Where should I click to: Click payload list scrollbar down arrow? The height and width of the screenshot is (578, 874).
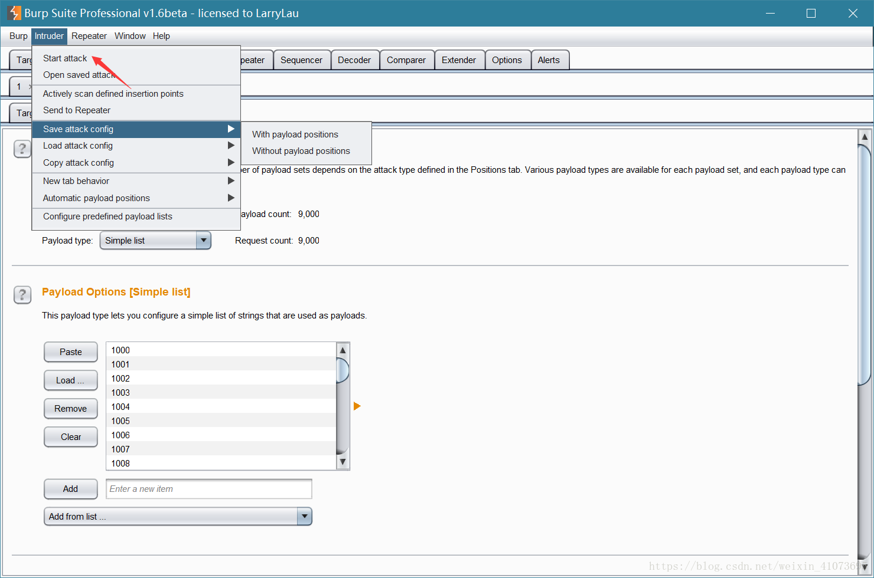343,462
